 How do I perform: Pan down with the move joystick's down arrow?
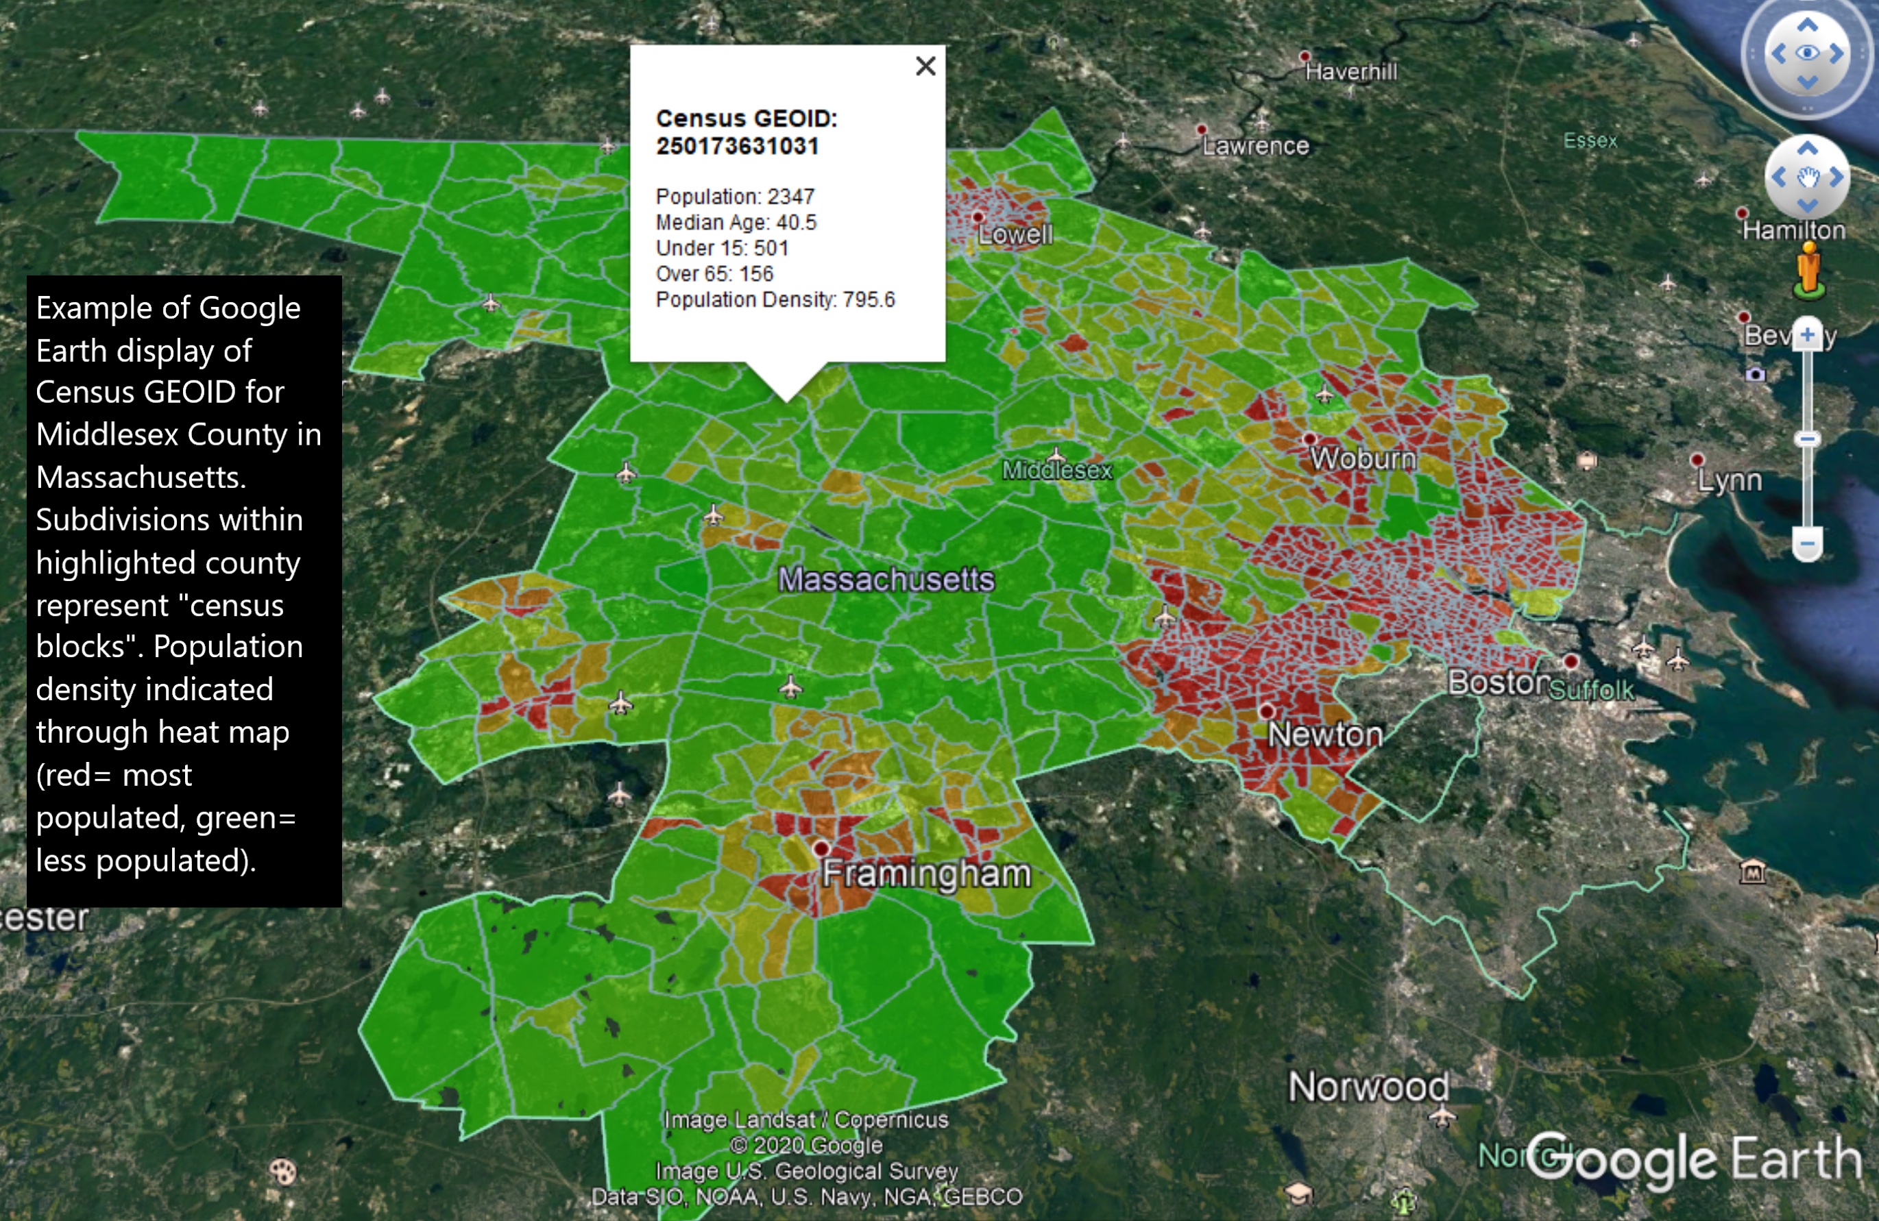(x=1808, y=205)
